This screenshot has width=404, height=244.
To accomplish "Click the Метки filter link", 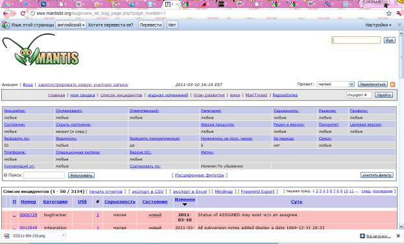I will [x=207, y=153].
